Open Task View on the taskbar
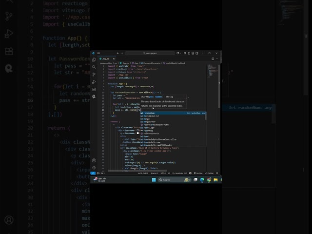This screenshot has height=234, width=312. click(x=195, y=180)
